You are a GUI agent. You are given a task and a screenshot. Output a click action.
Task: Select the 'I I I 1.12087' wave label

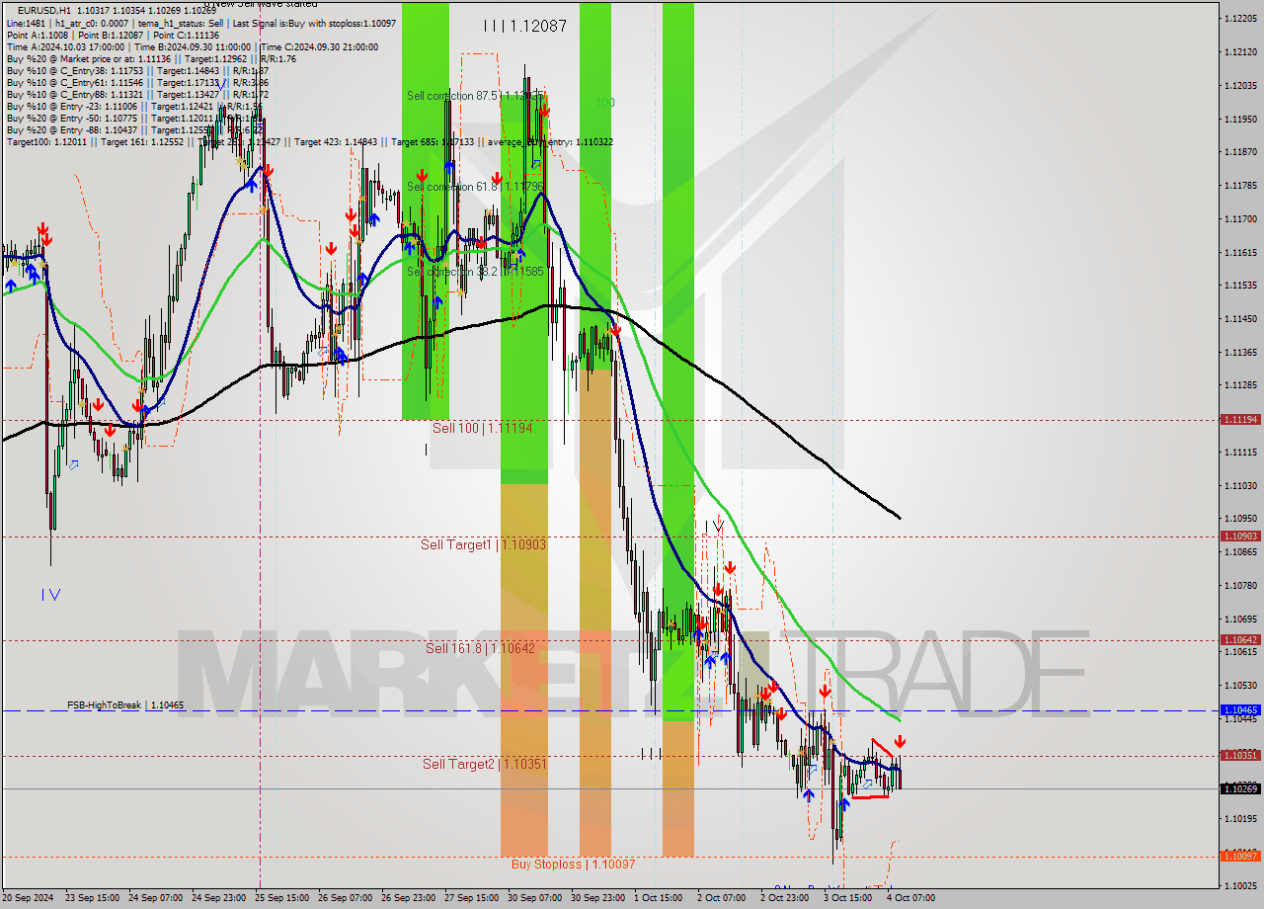pyautogui.click(x=525, y=27)
